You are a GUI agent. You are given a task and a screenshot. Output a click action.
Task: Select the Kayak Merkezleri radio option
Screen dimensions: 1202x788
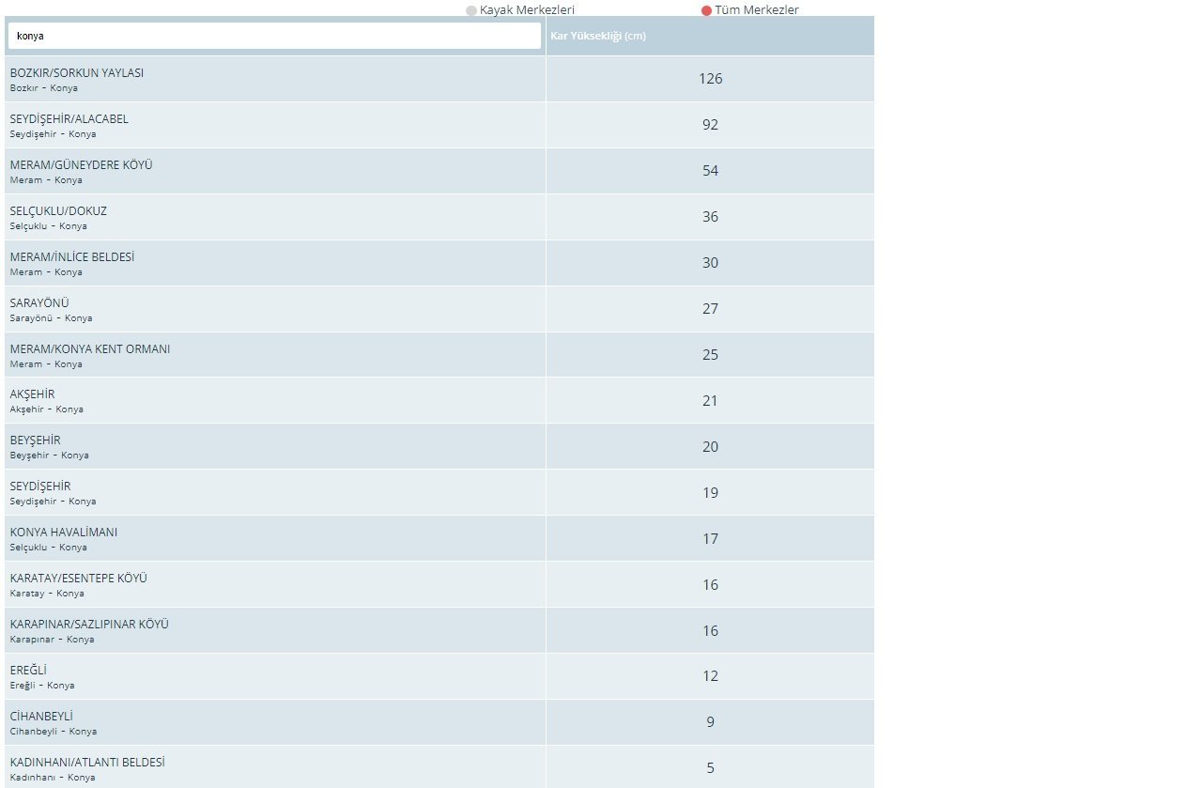tap(471, 10)
